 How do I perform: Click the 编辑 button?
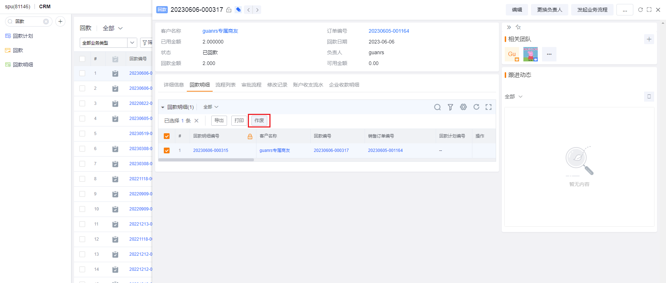[517, 10]
